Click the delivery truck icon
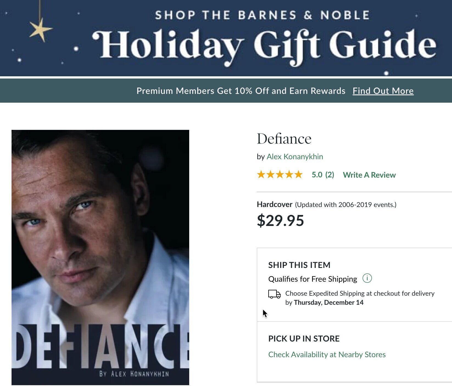This screenshot has width=452, height=386. click(x=274, y=294)
